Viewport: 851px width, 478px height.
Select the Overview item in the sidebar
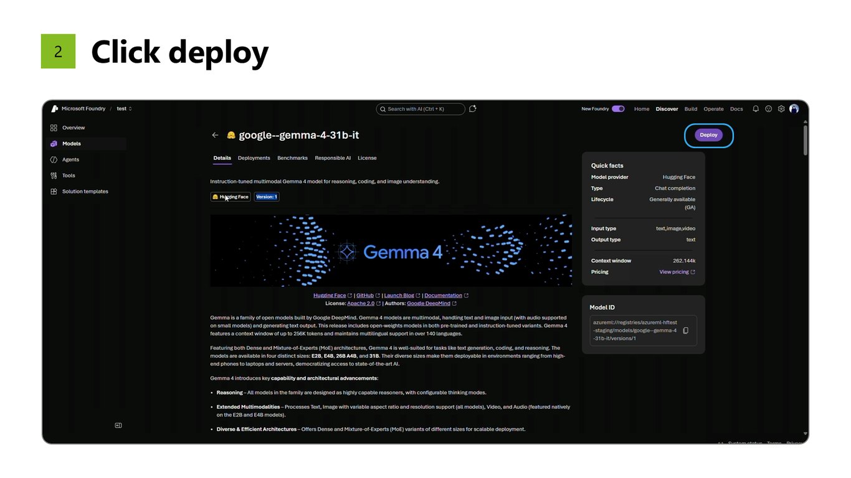click(x=86, y=128)
